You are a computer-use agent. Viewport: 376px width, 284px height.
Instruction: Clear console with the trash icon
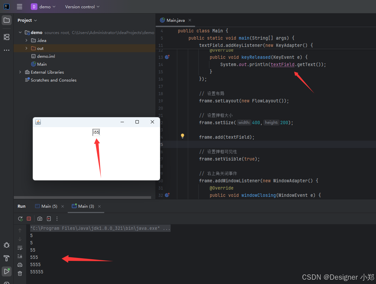(20, 273)
